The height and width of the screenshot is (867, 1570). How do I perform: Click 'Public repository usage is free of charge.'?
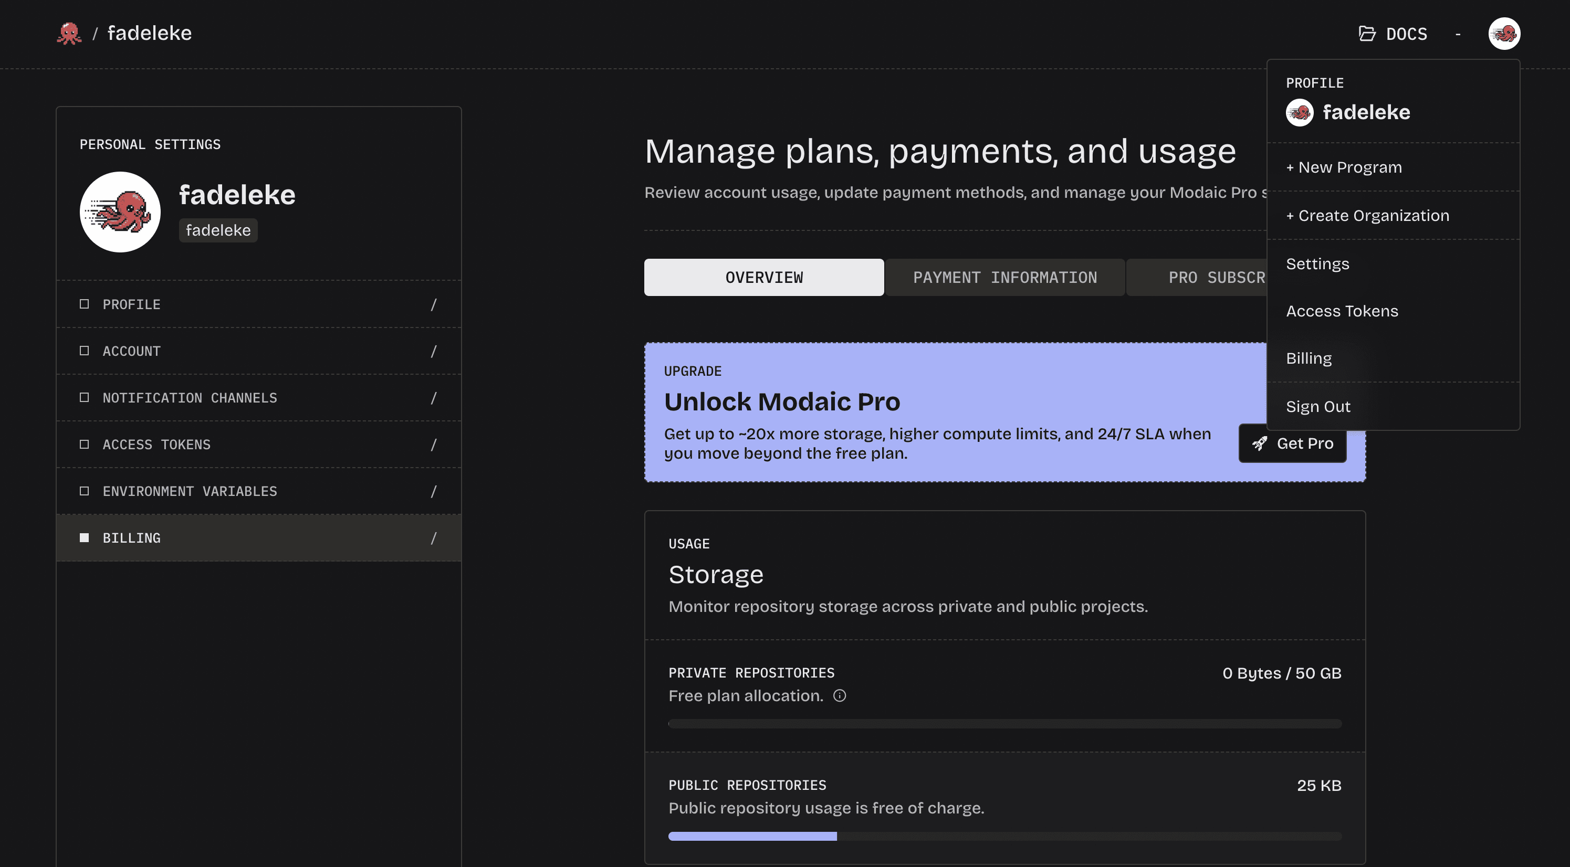click(x=826, y=808)
